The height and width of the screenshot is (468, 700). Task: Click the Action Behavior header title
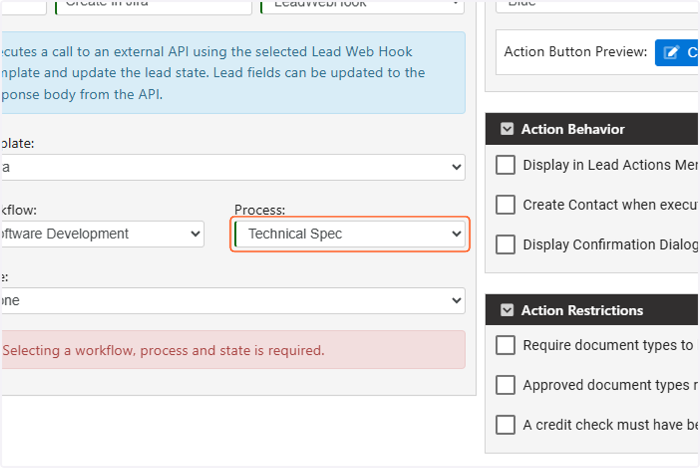573,129
